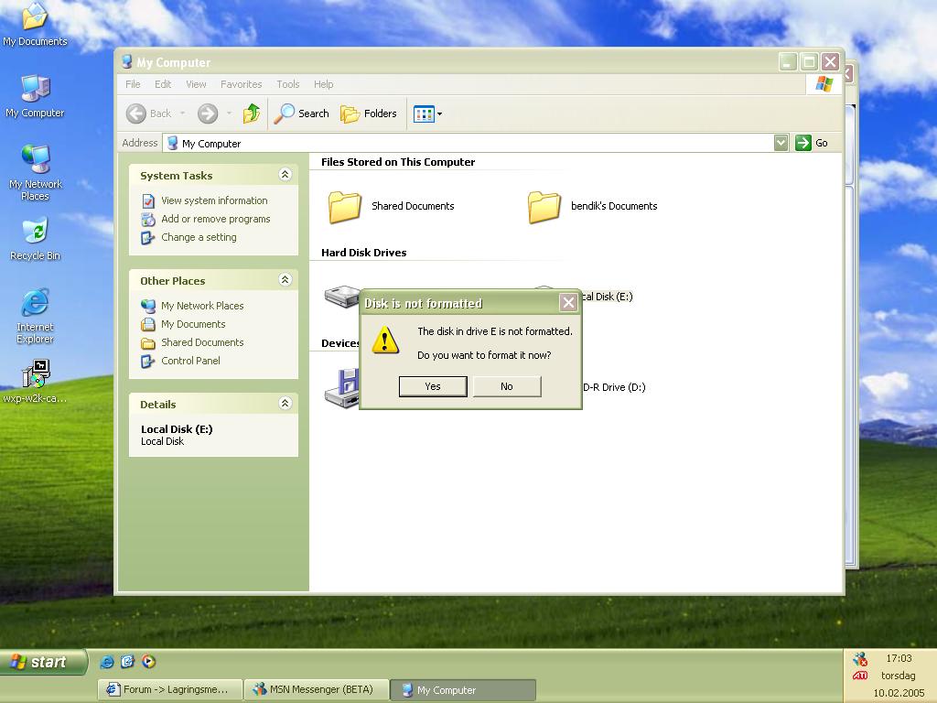
Task: Click the Address bar field
Action: [469, 143]
